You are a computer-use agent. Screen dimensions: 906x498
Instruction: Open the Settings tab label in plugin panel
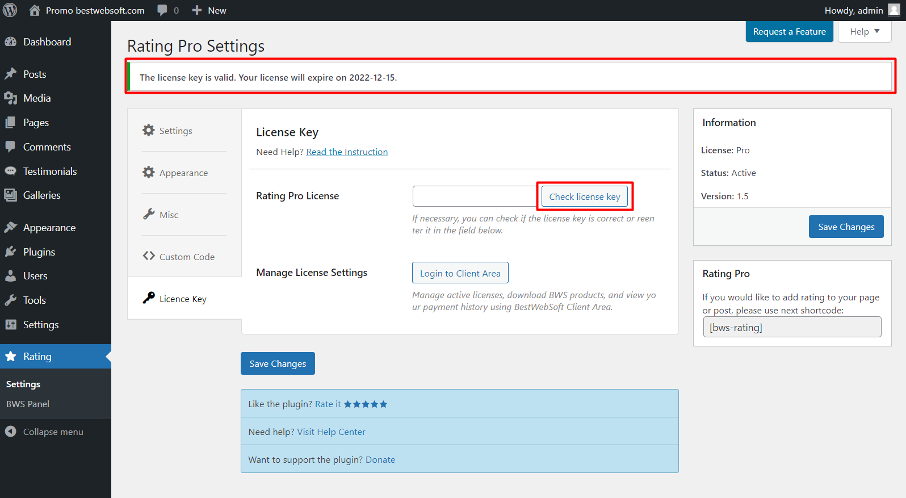click(176, 131)
